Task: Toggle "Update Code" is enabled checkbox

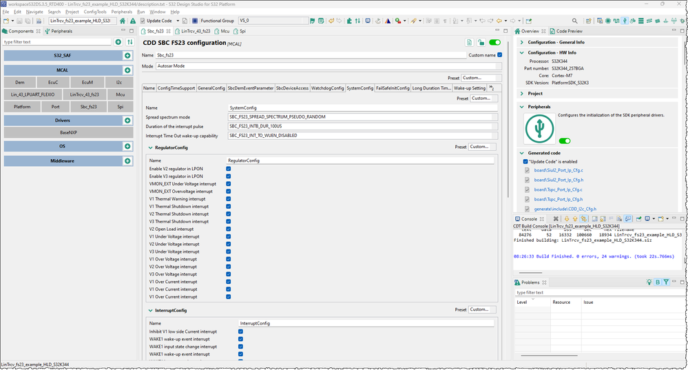Action: tap(525, 161)
